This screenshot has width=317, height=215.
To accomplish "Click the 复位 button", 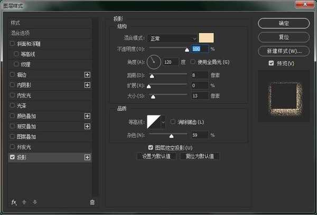I will click(x=284, y=37).
